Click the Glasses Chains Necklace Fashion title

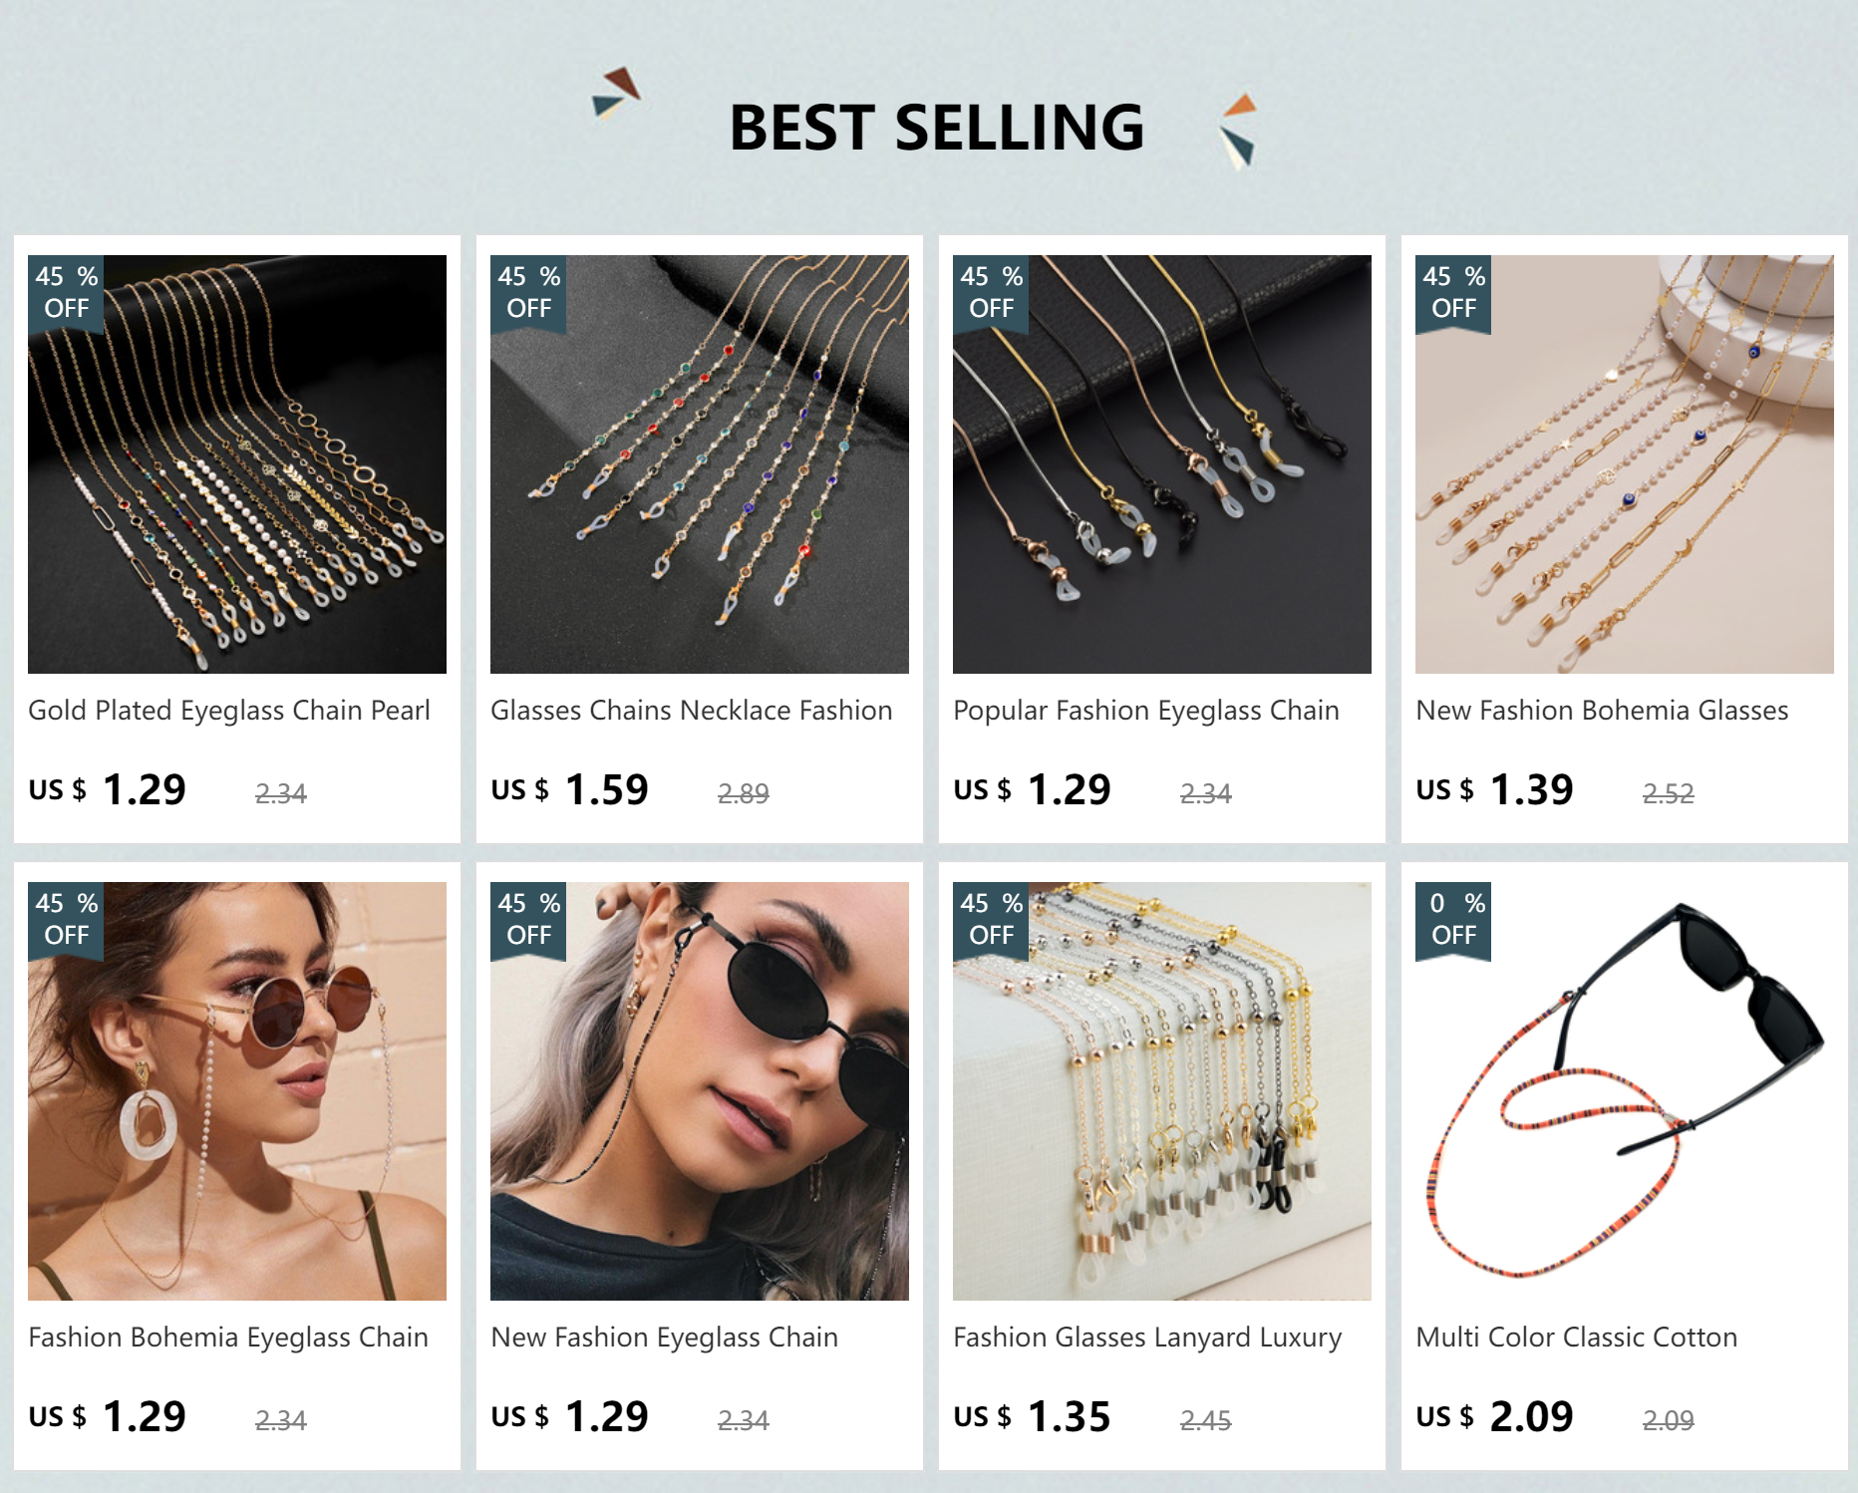[692, 711]
